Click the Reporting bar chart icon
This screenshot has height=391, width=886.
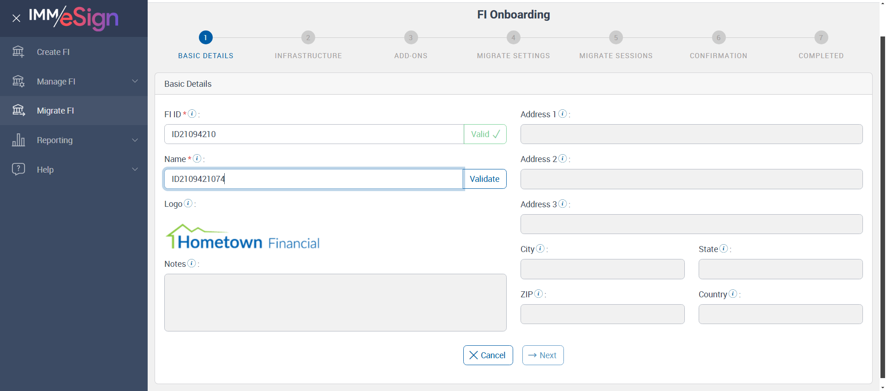click(x=18, y=140)
